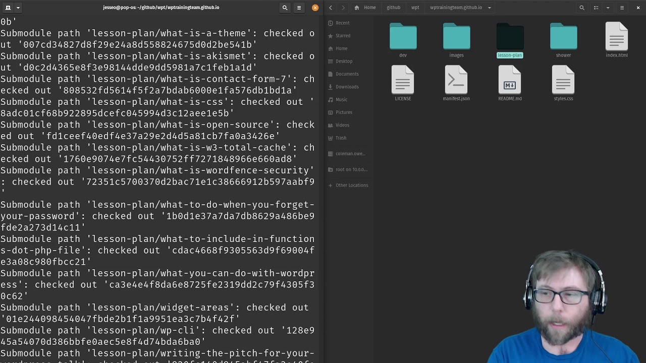
Task: Open Videos in the sidebar
Action: 342,125
